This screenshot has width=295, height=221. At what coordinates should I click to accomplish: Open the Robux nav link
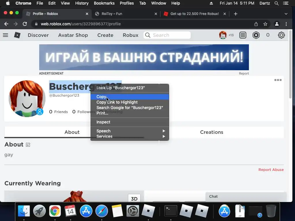pos(131,35)
